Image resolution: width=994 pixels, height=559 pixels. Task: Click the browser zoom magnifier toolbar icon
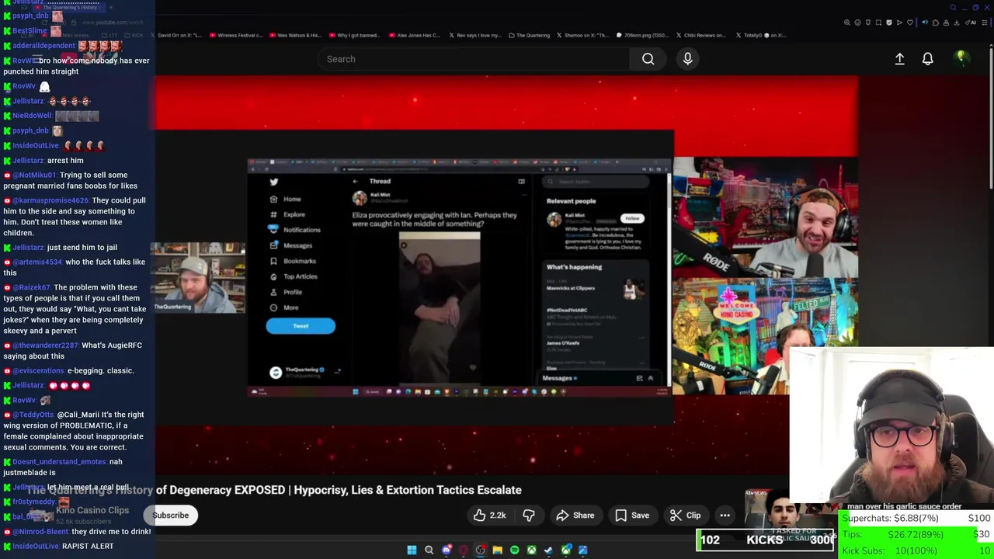(x=846, y=23)
